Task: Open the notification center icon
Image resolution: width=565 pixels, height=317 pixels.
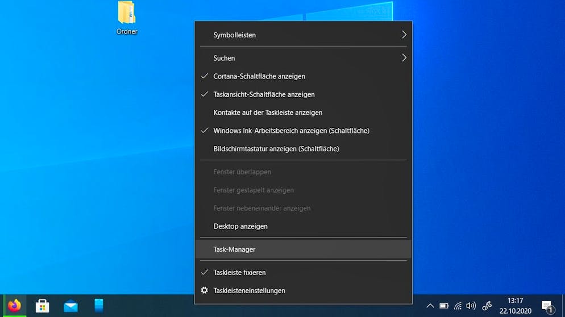Action: [548, 307]
